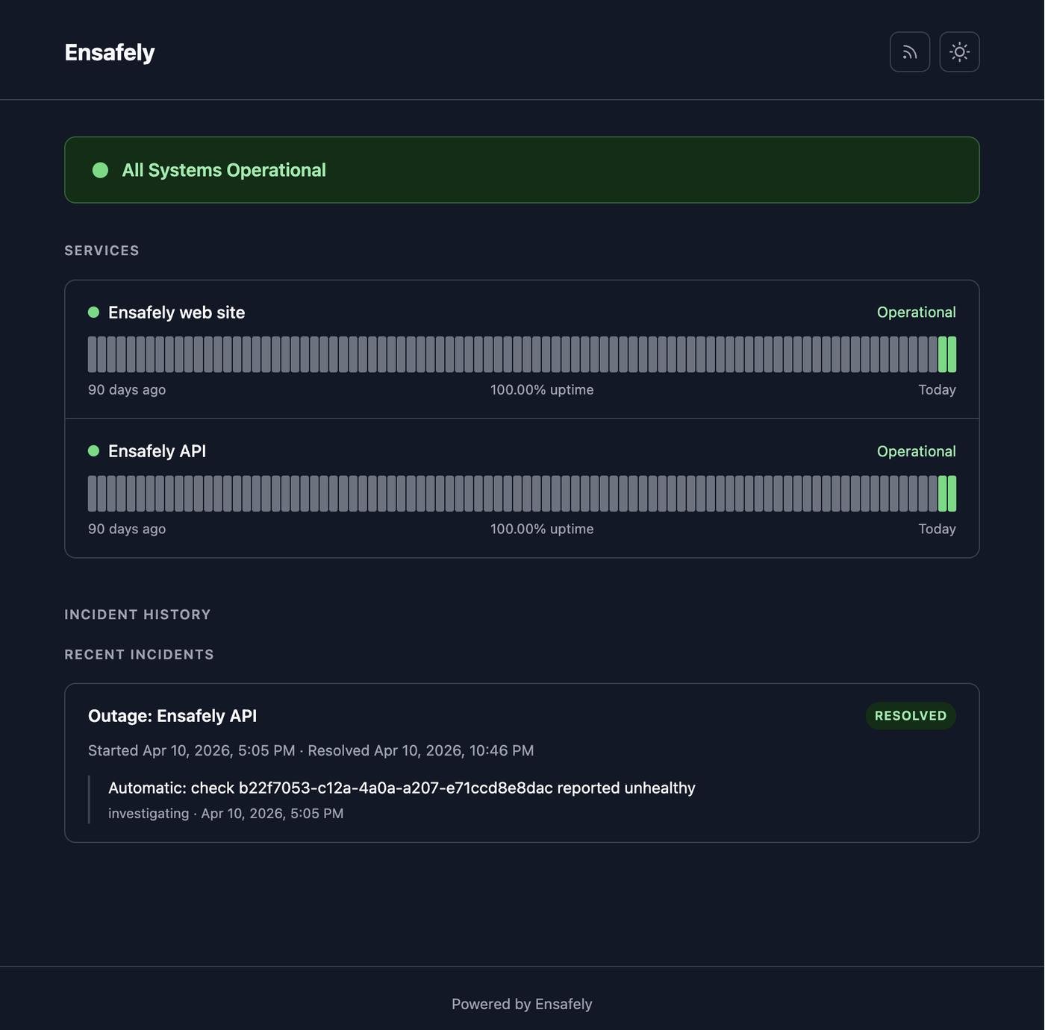Click the oldest uptime bar for web site
1045x1030 pixels.
pyautogui.click(x=93, y=354)
